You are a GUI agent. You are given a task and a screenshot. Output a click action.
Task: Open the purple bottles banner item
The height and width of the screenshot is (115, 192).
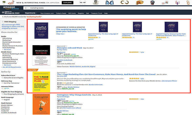point(178,3)
